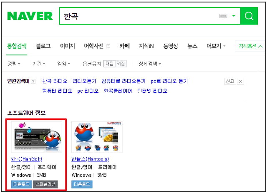Collapse the 검색옵션 panel
267x193 pixels.
click(250, 46)
